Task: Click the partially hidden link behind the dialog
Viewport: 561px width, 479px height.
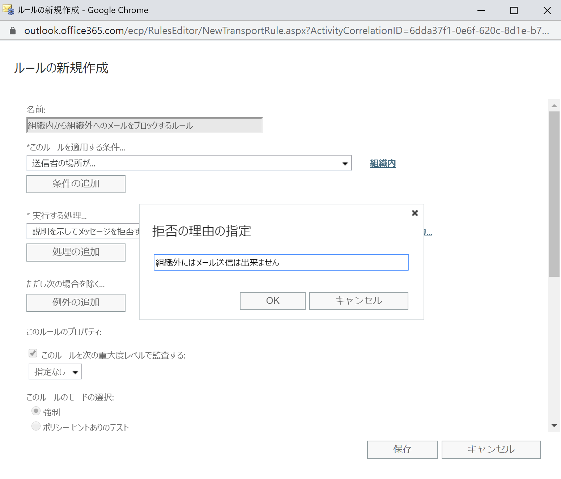Action: tap(428, 232)
